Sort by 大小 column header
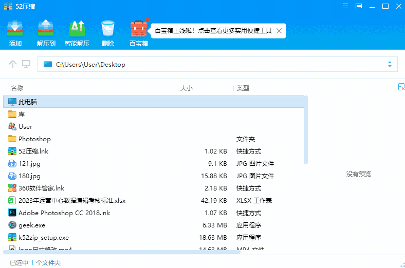 tap(187, 88)
